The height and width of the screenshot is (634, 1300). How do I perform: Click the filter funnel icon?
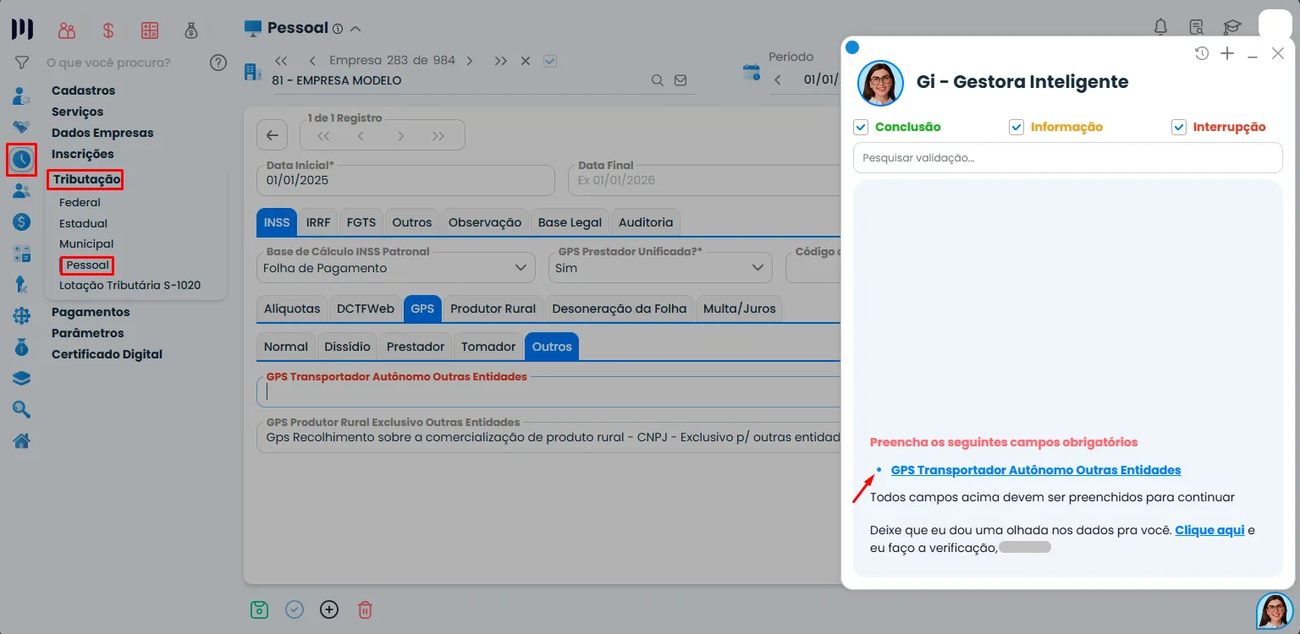click(x=22, y=63)
